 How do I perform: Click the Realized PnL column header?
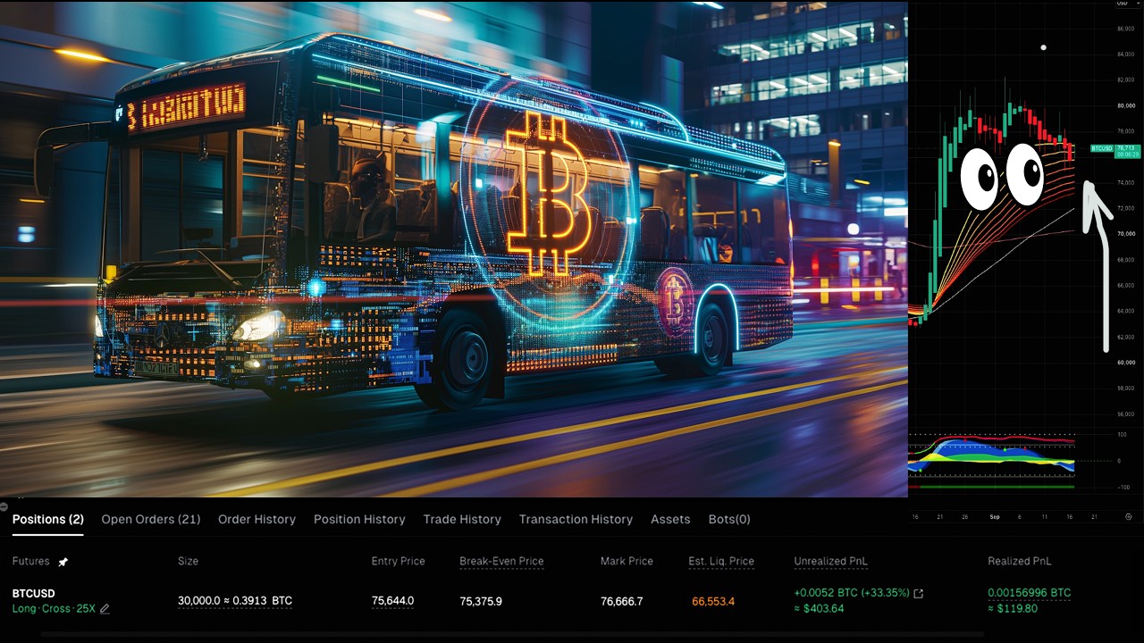1019,561
